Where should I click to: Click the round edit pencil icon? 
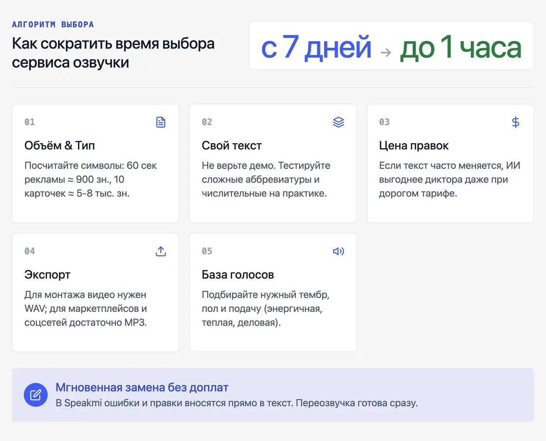click(x=36, y=395)
